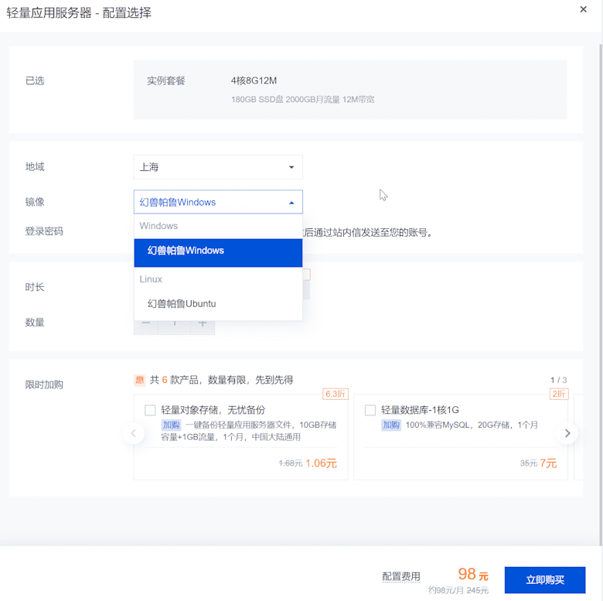The width and height of the screenshot is (603, 601).
Task: Click the 4核8G12M selected package box
Action: (x=349, y=90)
